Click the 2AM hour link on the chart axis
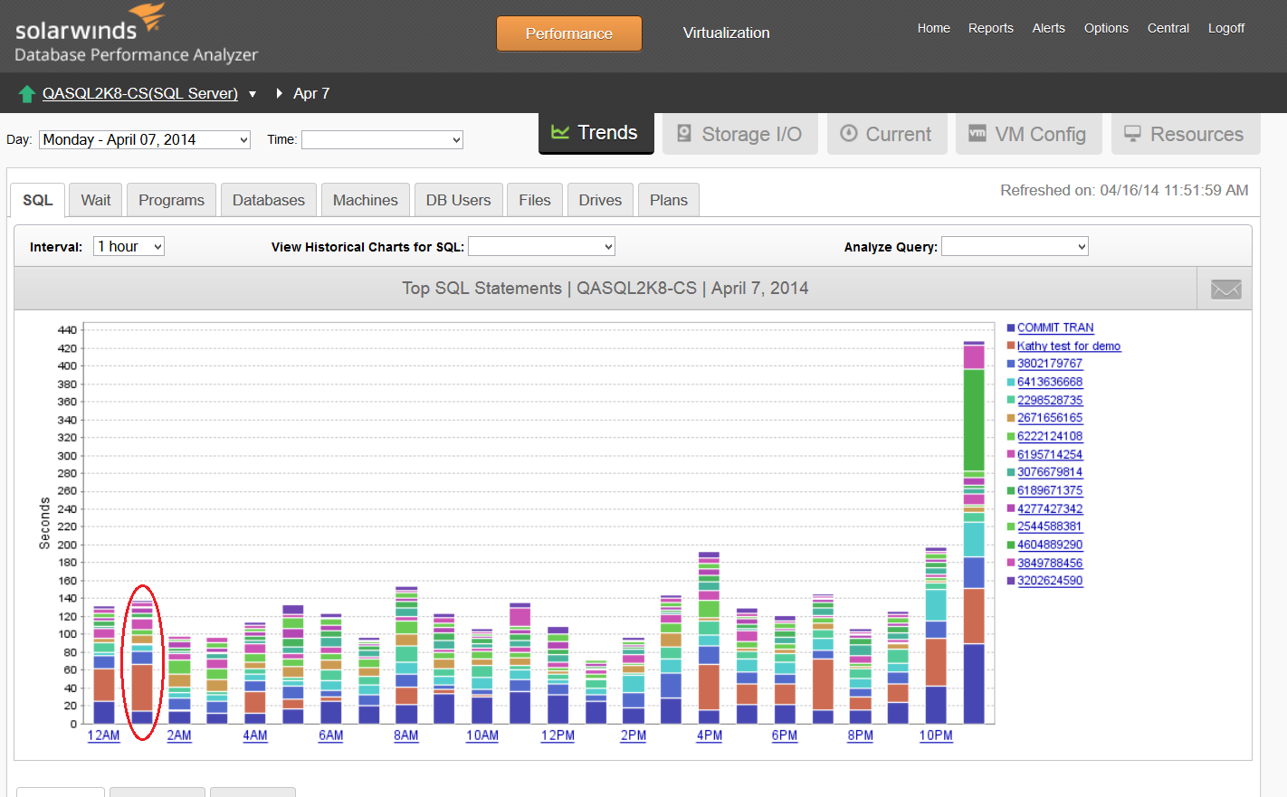This screenshot has width=1287, height=797. 179,735
